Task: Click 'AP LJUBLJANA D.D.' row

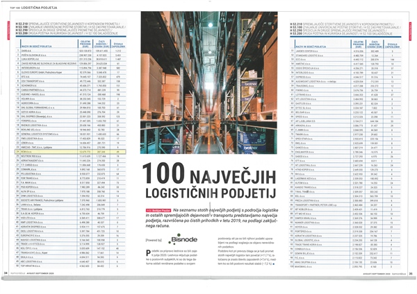Action: coord(345,121)
